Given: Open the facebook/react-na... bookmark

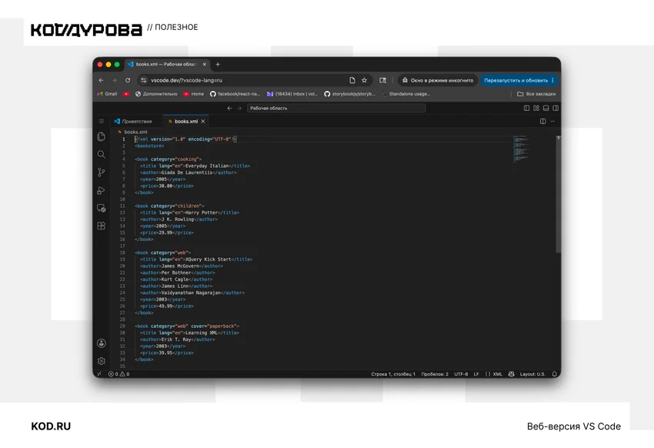Looking at the screenshot, I should click(x=235, y=94).
